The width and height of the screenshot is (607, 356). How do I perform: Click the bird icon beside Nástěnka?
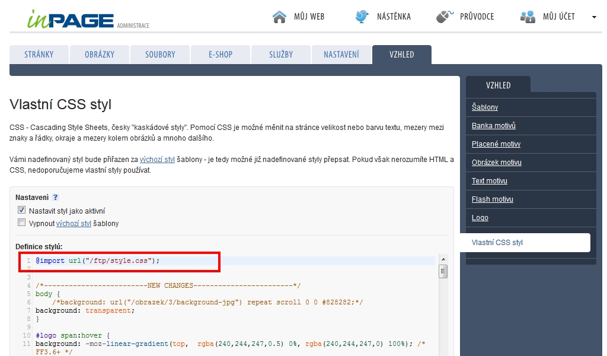pos(362,17)
